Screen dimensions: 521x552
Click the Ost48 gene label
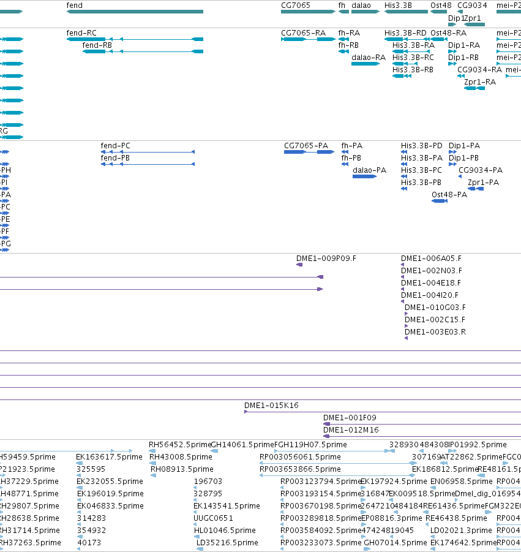[441, 6]
